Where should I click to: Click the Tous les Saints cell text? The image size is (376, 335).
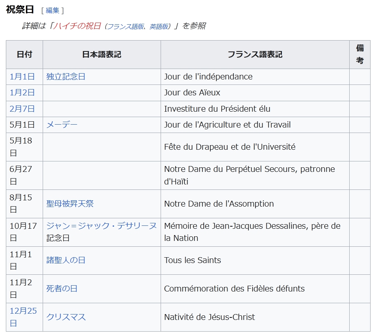pos(192,260)
